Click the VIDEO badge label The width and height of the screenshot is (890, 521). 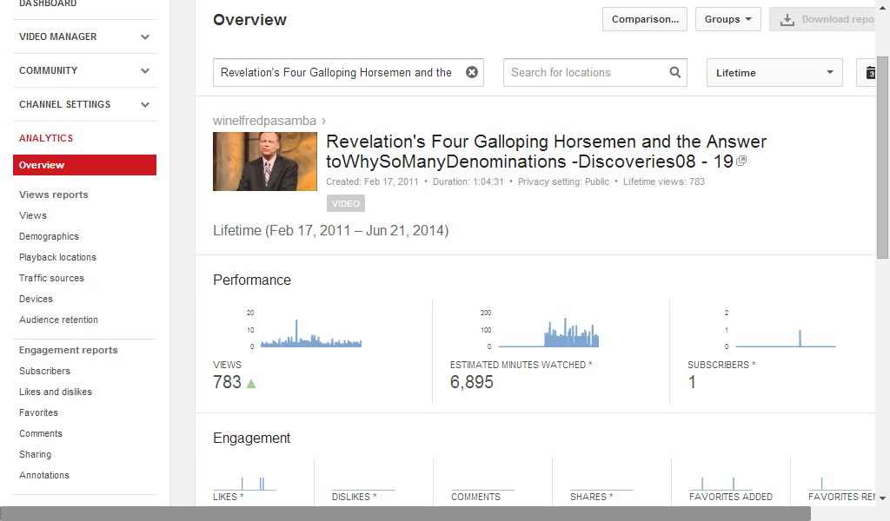point(346,203)
